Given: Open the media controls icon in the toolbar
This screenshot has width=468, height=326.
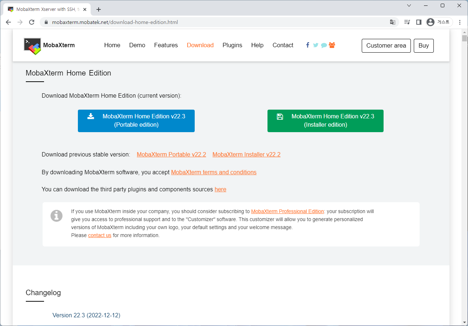Looking at the screenshot, I should [407, 22].
